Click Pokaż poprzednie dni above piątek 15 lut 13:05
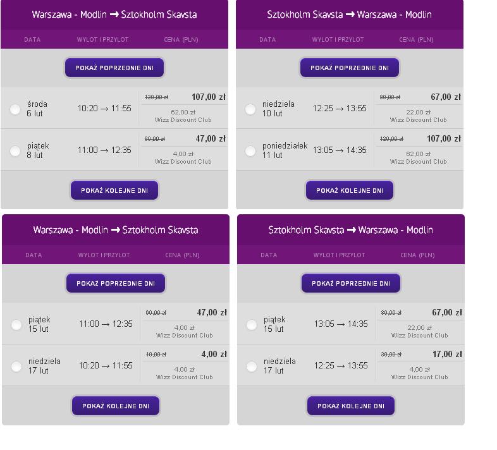 351,283
